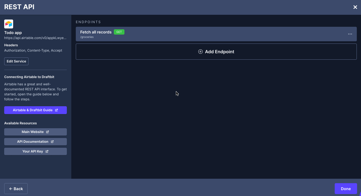Open Your API Key resource
Viewport: 361px width, 196px height.
(36, 151)
